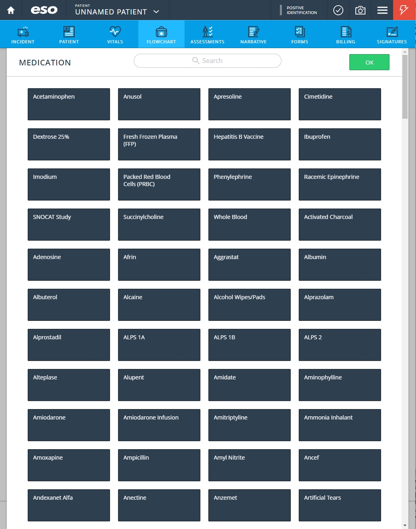416x529 pixels.
Task: Select Amiodarone
Action: (69, 425)
